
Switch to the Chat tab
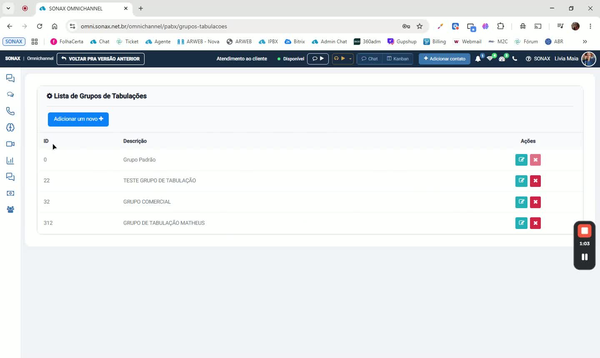(x=370, y=59)
